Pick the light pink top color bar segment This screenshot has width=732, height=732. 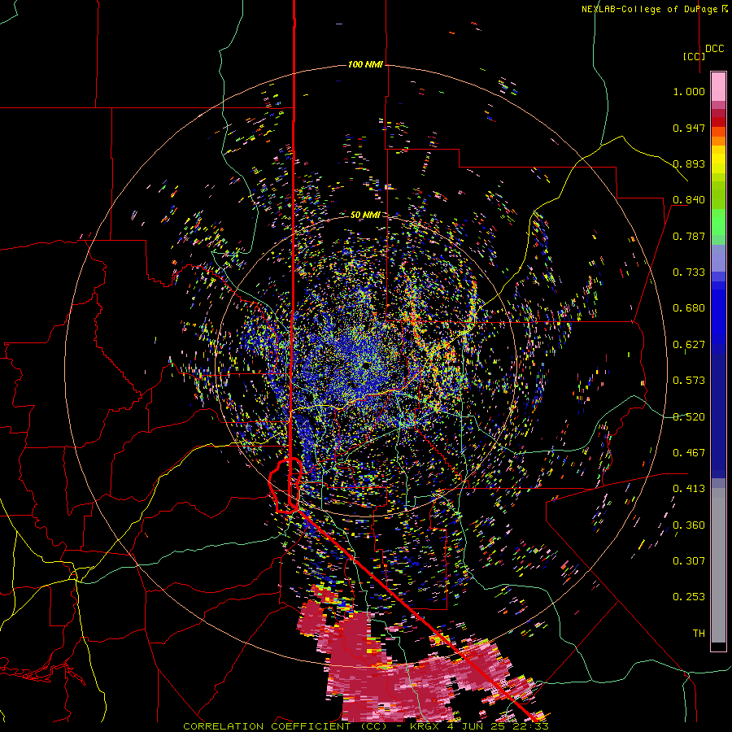[718, 86]
